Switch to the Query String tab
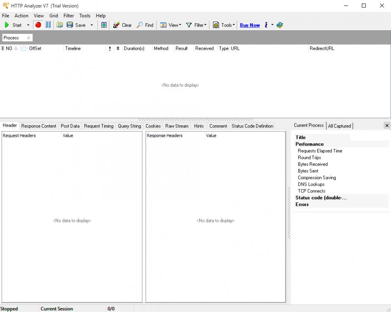Screen dimensions: 391x312 [129, 126]
